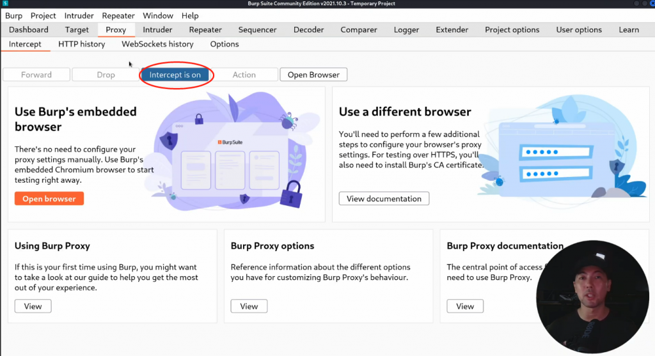Open the Comparer tab

coord(359,29)
